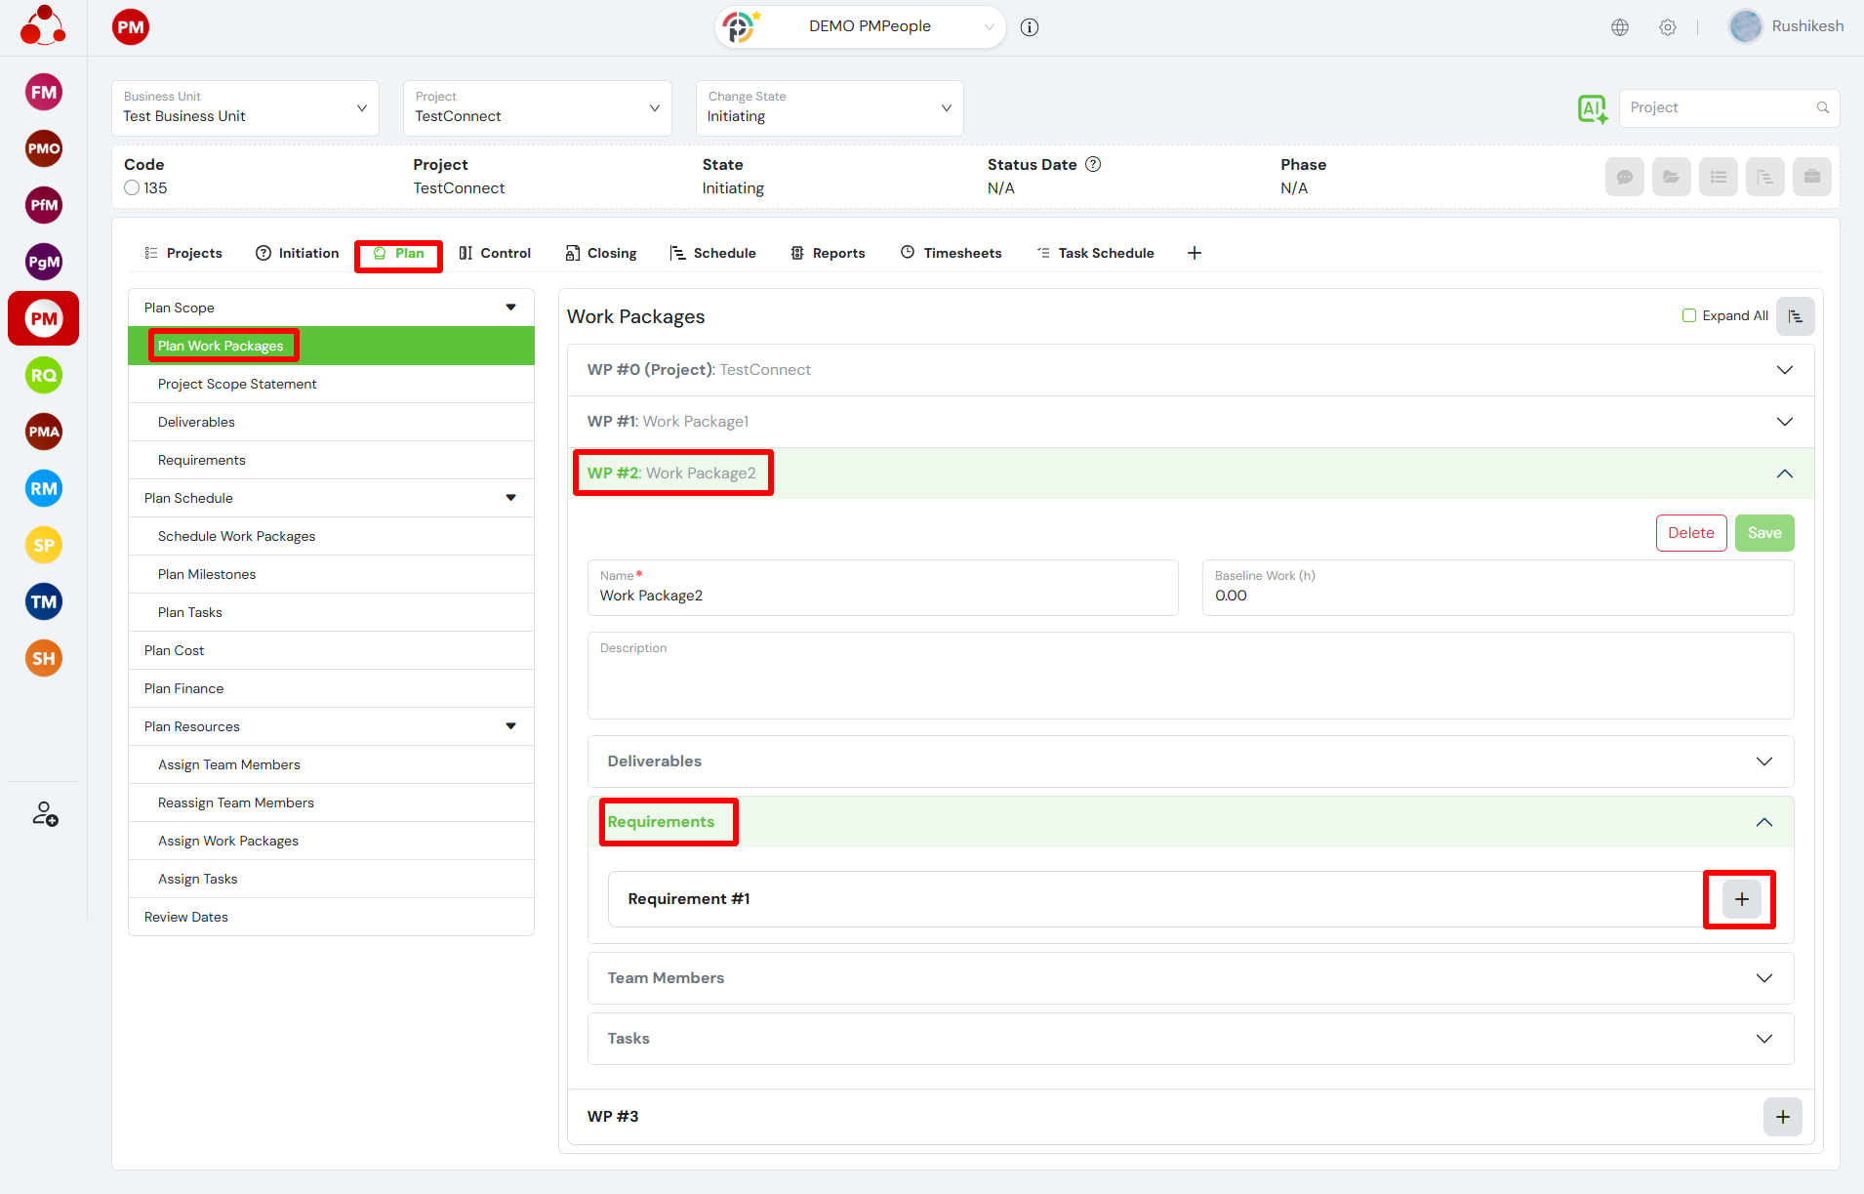The image size is (1864, 1194).
Task: Select the radio button for code 135
Action: tap(133, 188)
